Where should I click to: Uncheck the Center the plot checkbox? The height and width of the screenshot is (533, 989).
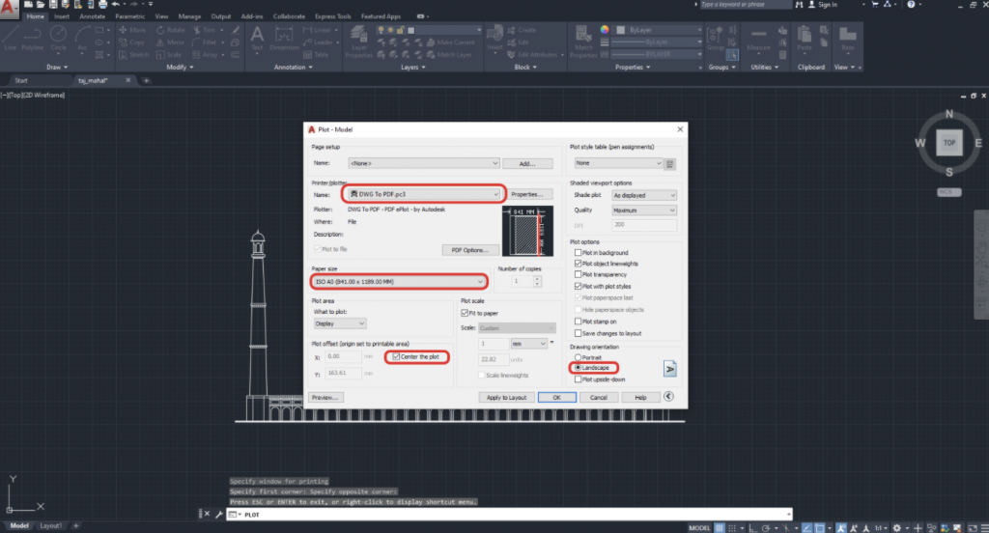point(396,356)
